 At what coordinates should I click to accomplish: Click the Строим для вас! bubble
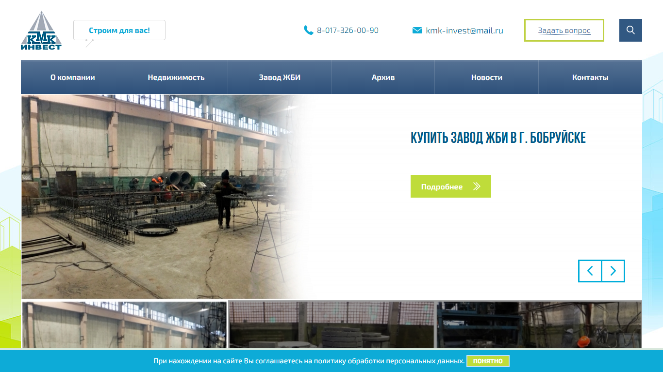click(119, 30)
